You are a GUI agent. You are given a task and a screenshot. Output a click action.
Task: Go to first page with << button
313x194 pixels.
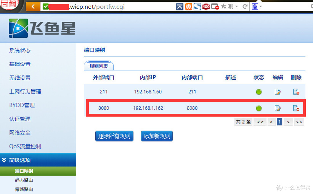[260, 122]
